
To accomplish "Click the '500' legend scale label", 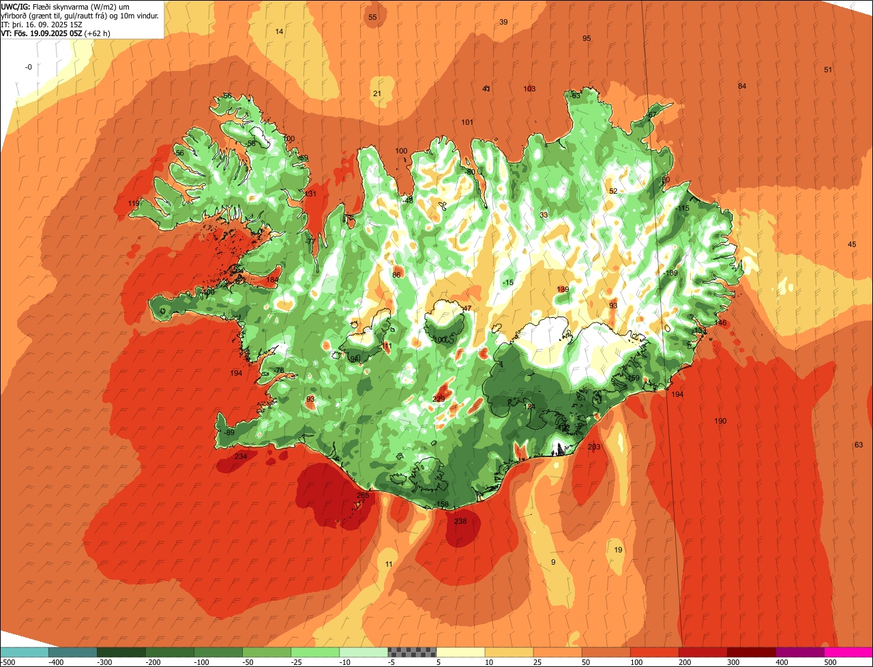I will (830, 662).
